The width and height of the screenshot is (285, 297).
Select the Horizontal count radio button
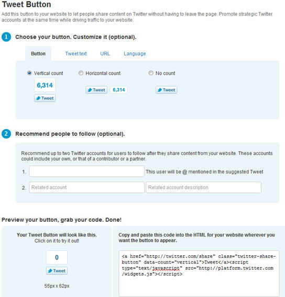click(81, 73)
